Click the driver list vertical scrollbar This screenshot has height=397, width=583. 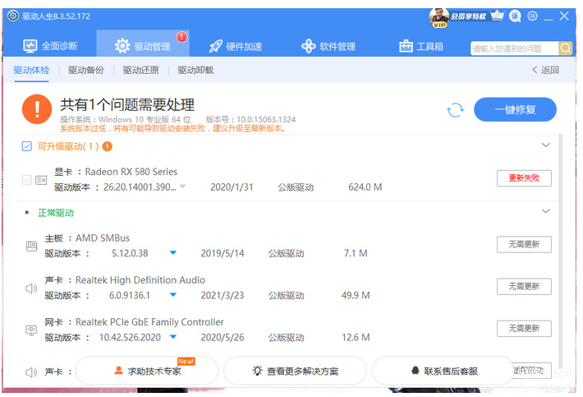pos(560,252)
